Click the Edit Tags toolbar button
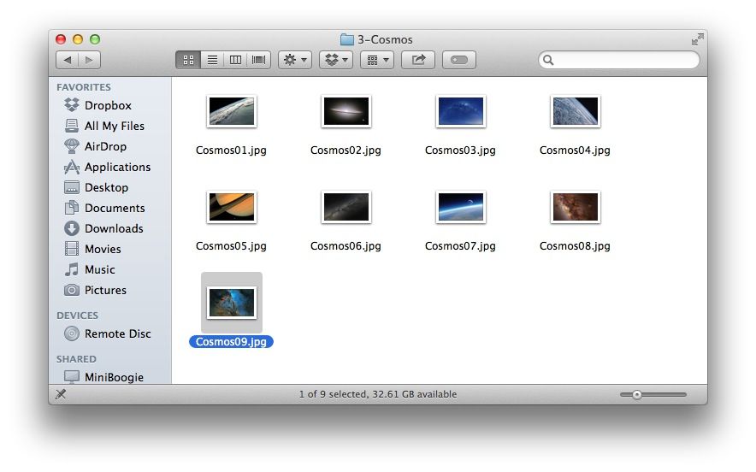The width and height of the screenshot is (756, 472). (459, 60)
